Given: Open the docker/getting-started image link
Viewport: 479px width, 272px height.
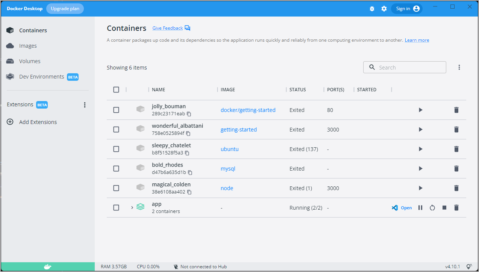Looking at the screenshot, I should [x=248, y=110].
